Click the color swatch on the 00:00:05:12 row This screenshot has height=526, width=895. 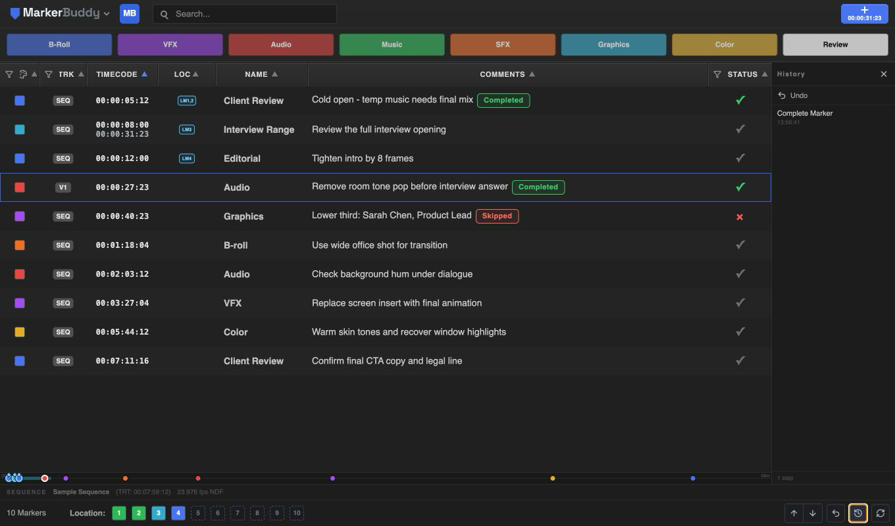[20, 101]
